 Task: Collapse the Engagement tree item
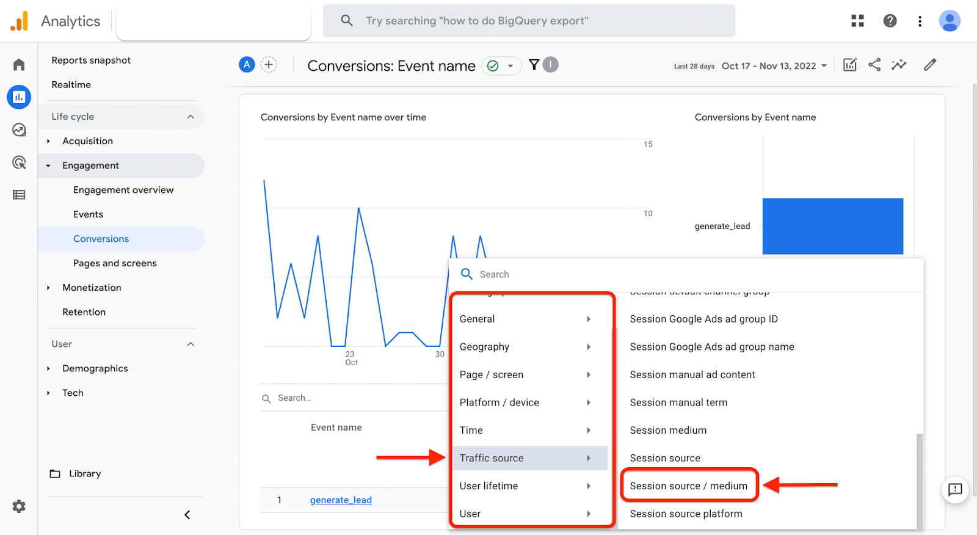tap(48, 166)
